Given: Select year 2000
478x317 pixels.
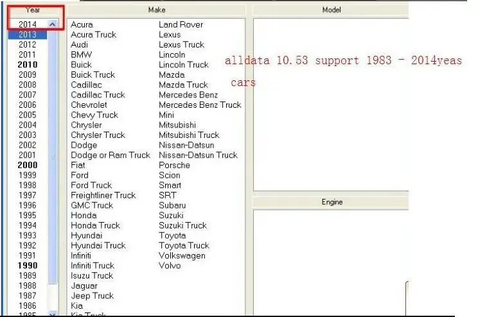Looking at the screenshot, I should tap(28, 165).
